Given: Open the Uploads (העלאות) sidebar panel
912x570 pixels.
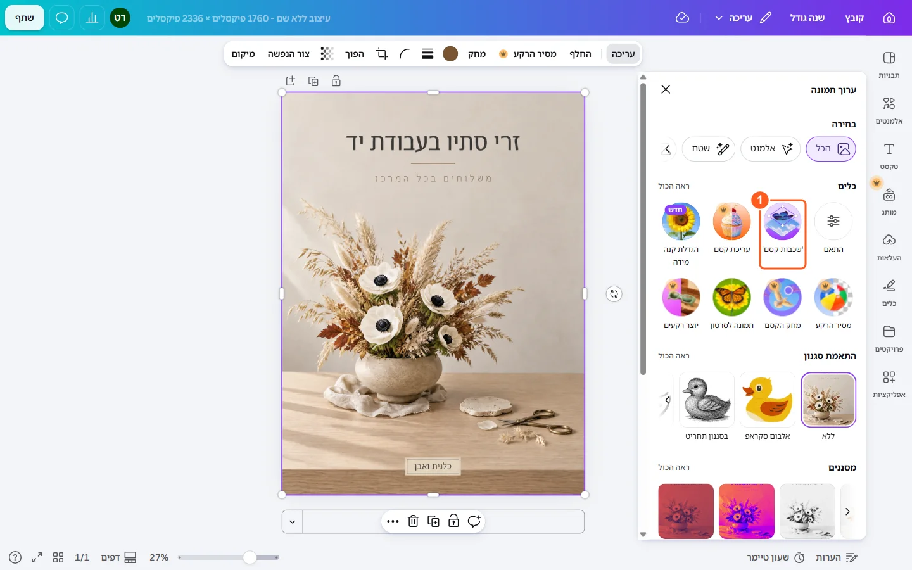Looking at the screenshot, I should click(x=889, y=248).
